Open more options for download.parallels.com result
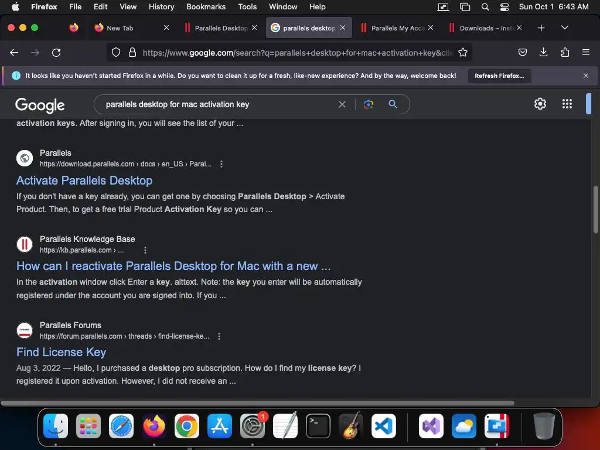The height and width of the screenshot is (450, 600). (x=221, y=164)
